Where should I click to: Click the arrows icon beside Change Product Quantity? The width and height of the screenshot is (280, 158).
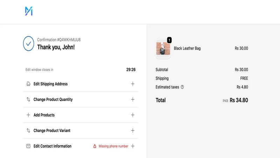coord(28,99)
